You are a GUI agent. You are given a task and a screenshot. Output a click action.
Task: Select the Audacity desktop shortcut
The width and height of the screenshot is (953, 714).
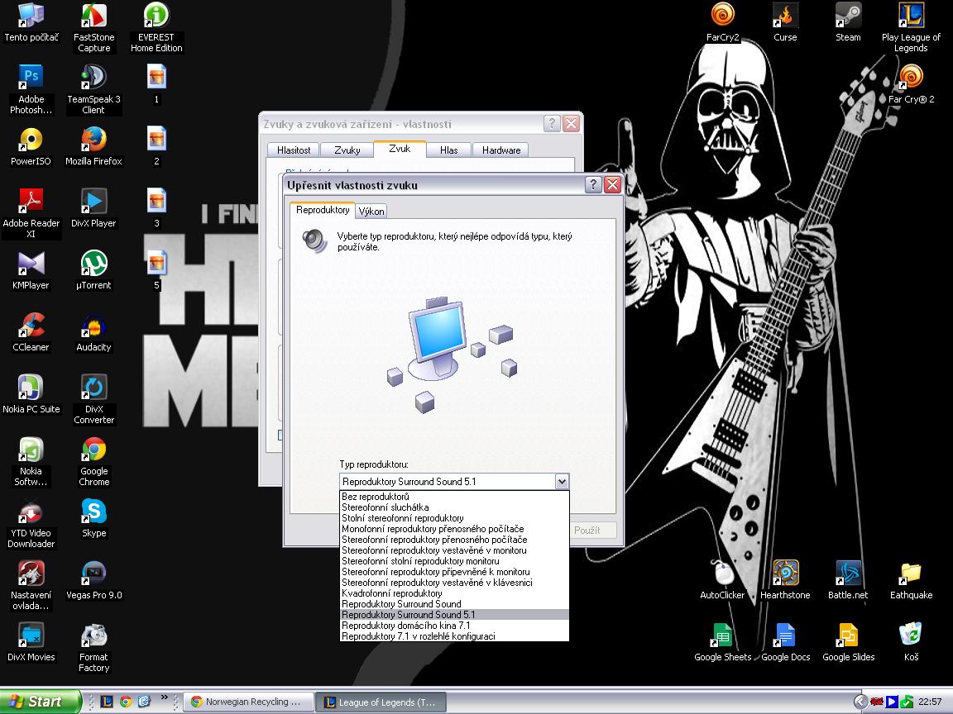pos(93,327)
